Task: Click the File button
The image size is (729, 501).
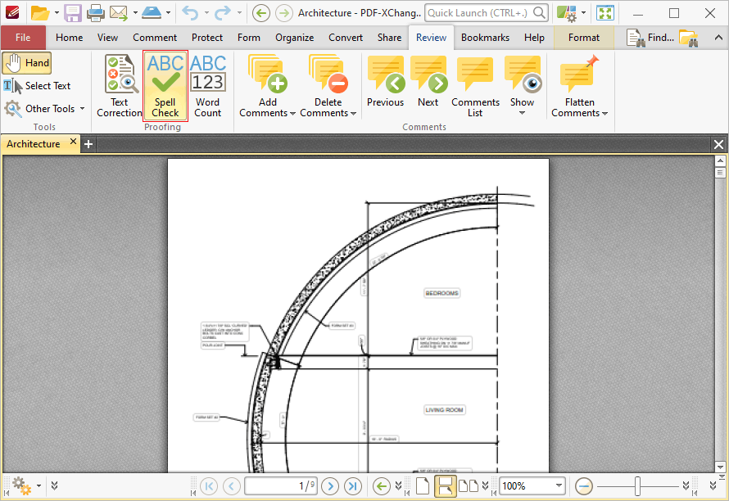Action: tap(23, 38)
